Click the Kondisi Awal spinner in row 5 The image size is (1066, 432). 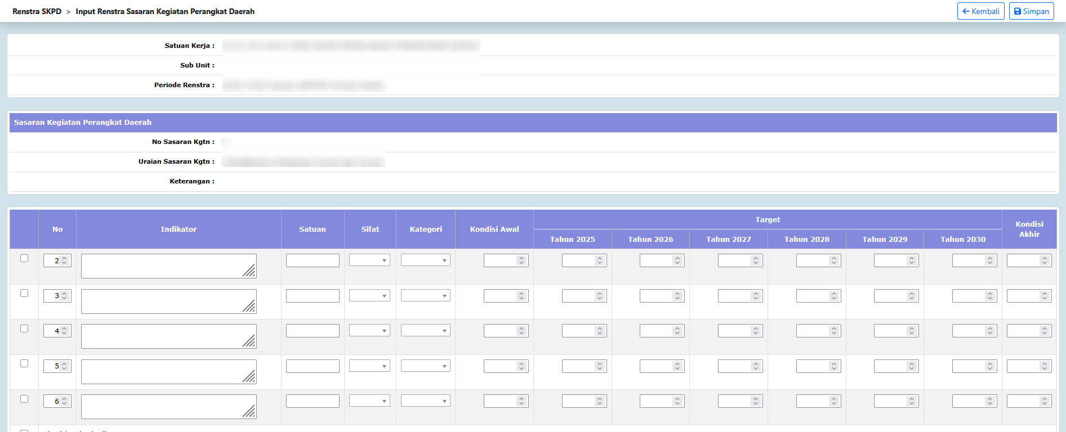[506, 366]
